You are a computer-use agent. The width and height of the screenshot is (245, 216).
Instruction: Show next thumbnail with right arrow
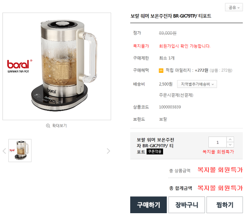(x=108, y=151)
